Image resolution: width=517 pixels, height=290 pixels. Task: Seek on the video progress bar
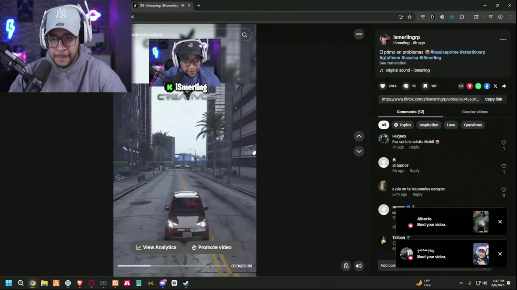point(172,266)
